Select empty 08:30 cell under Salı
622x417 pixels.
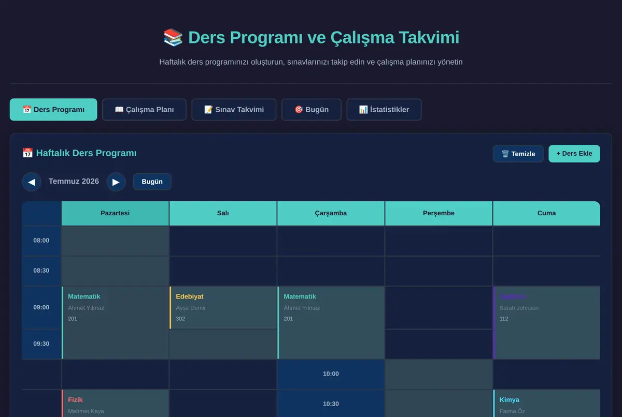pos(223,271)
